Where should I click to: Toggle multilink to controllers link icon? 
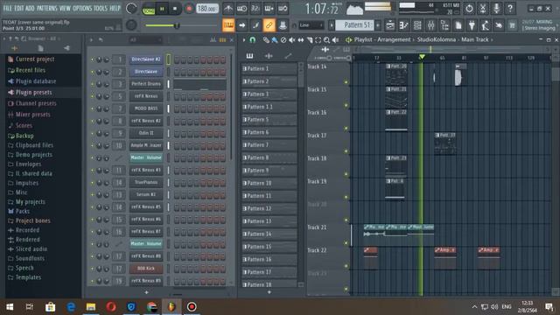point(269,25)
